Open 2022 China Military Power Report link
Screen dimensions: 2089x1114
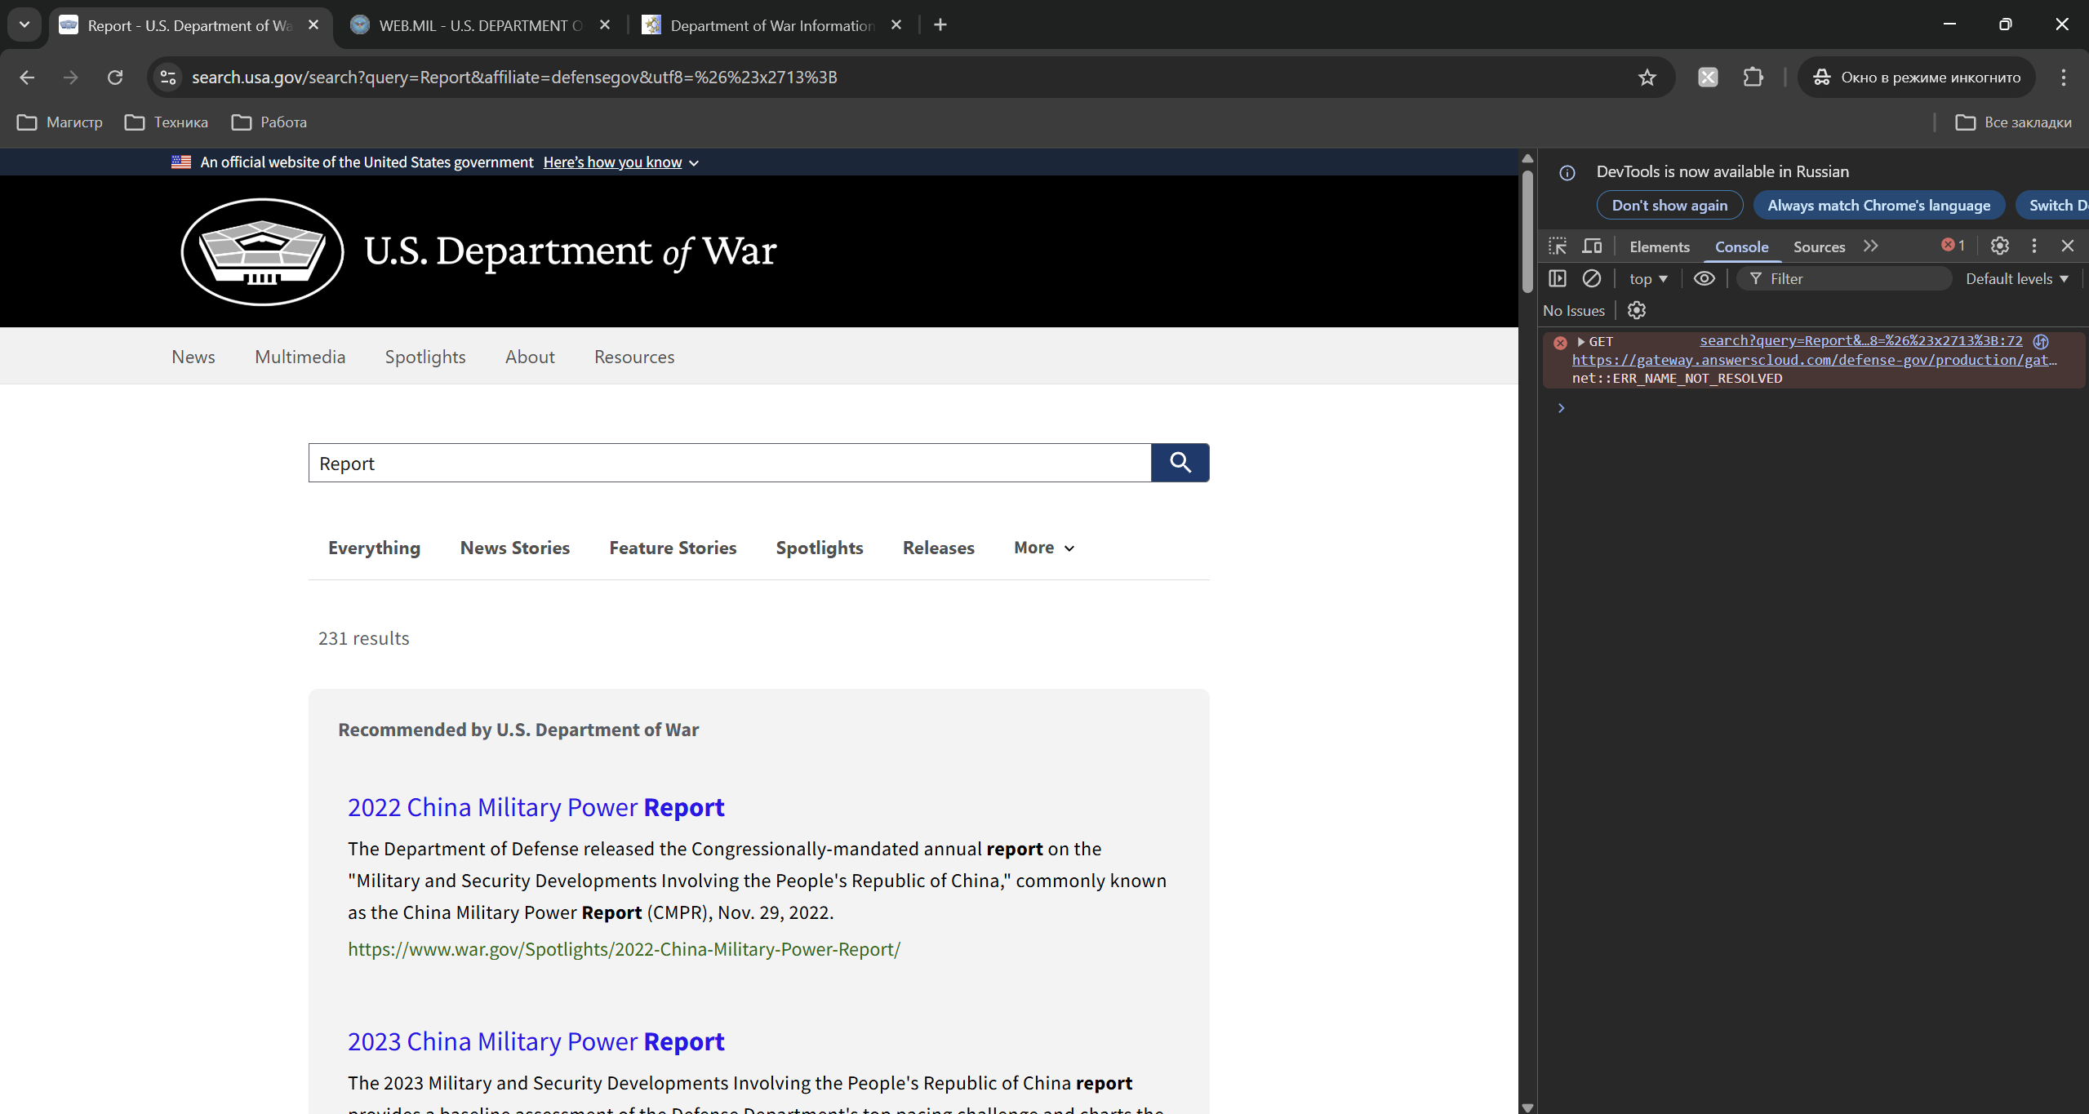coord(536,806)
